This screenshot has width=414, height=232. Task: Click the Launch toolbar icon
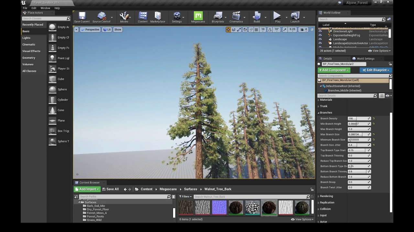click(295, 17)
